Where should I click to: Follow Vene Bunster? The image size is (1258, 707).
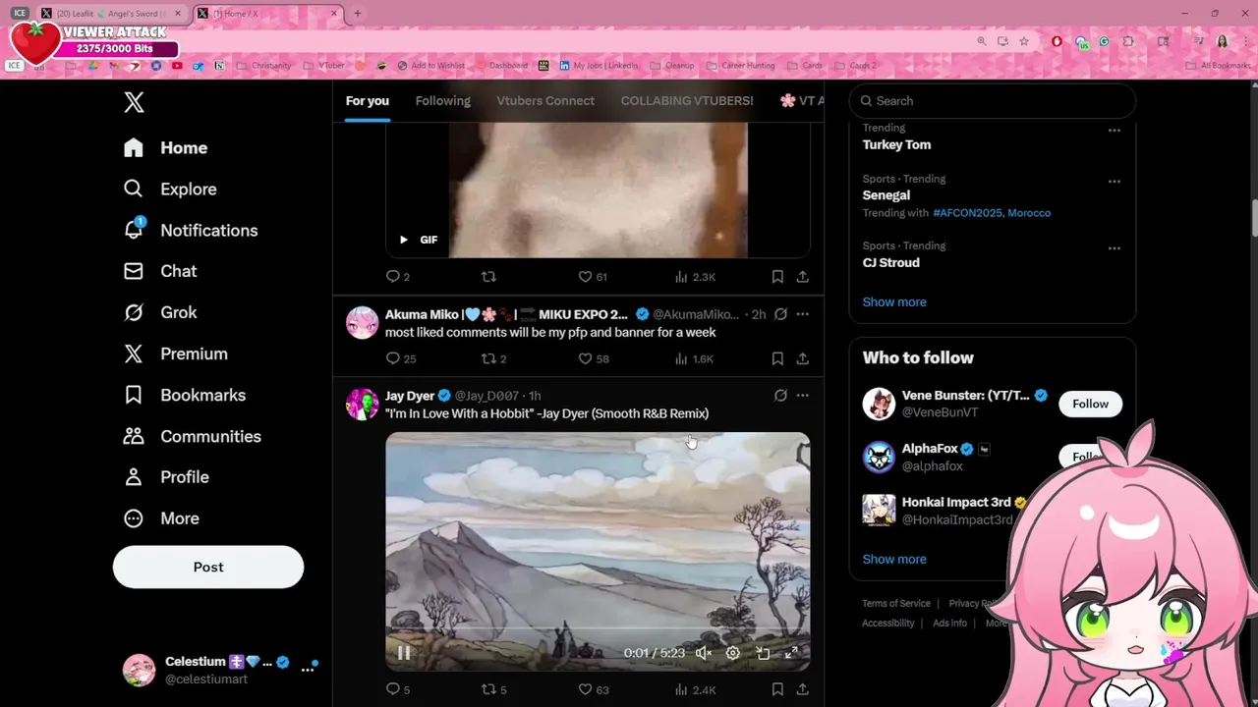coord(1090,404)
